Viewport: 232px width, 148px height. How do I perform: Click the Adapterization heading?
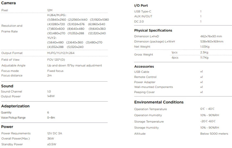coord(15,106)
